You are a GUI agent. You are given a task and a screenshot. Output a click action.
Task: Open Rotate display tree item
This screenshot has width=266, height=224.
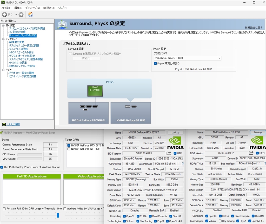(x=18, y=49)
